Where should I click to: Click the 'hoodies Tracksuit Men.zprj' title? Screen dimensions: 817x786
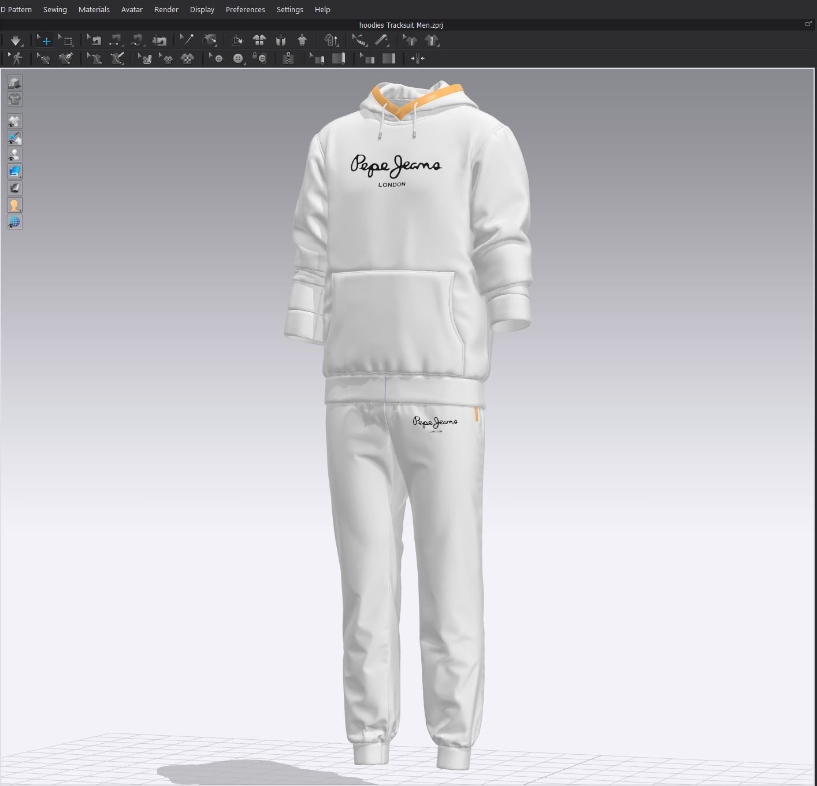pyautogui.click(x=401, y=25)
